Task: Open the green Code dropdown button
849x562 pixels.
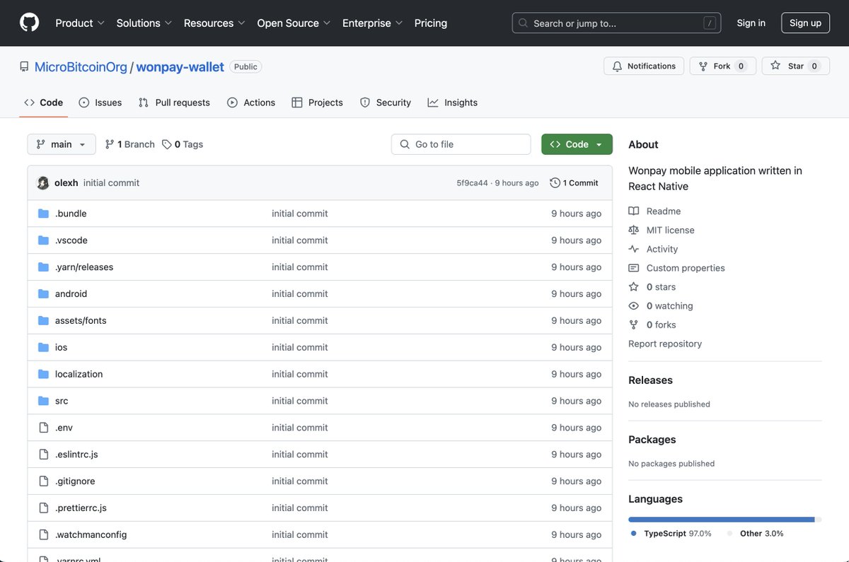Action: tap(577, 144)
